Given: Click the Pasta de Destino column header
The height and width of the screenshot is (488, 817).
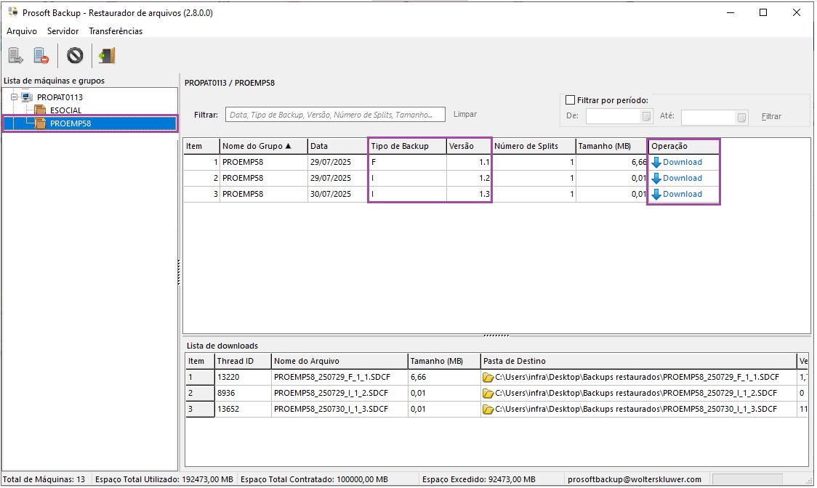Looking at the screenshot, I should [x=639, y=361].
